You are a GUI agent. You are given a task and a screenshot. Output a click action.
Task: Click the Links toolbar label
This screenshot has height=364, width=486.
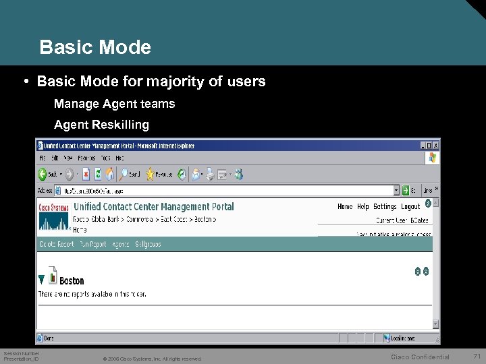tap(428, 191)
